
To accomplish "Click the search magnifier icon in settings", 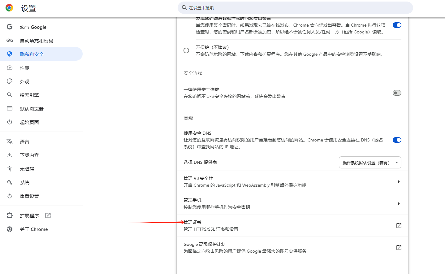I will (184, 8).
